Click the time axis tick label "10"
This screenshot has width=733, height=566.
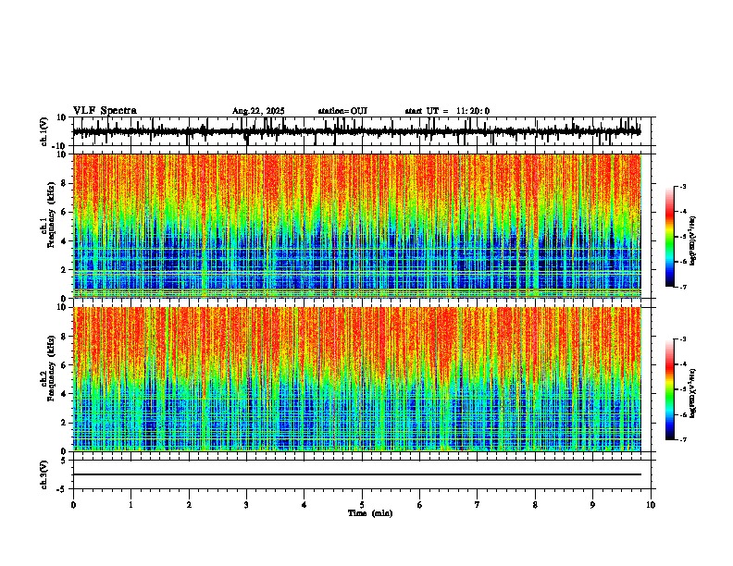tap(651, 505)
